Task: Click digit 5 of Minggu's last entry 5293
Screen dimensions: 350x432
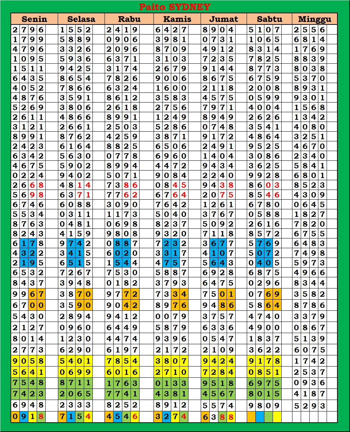Action: tap(297, 406)
